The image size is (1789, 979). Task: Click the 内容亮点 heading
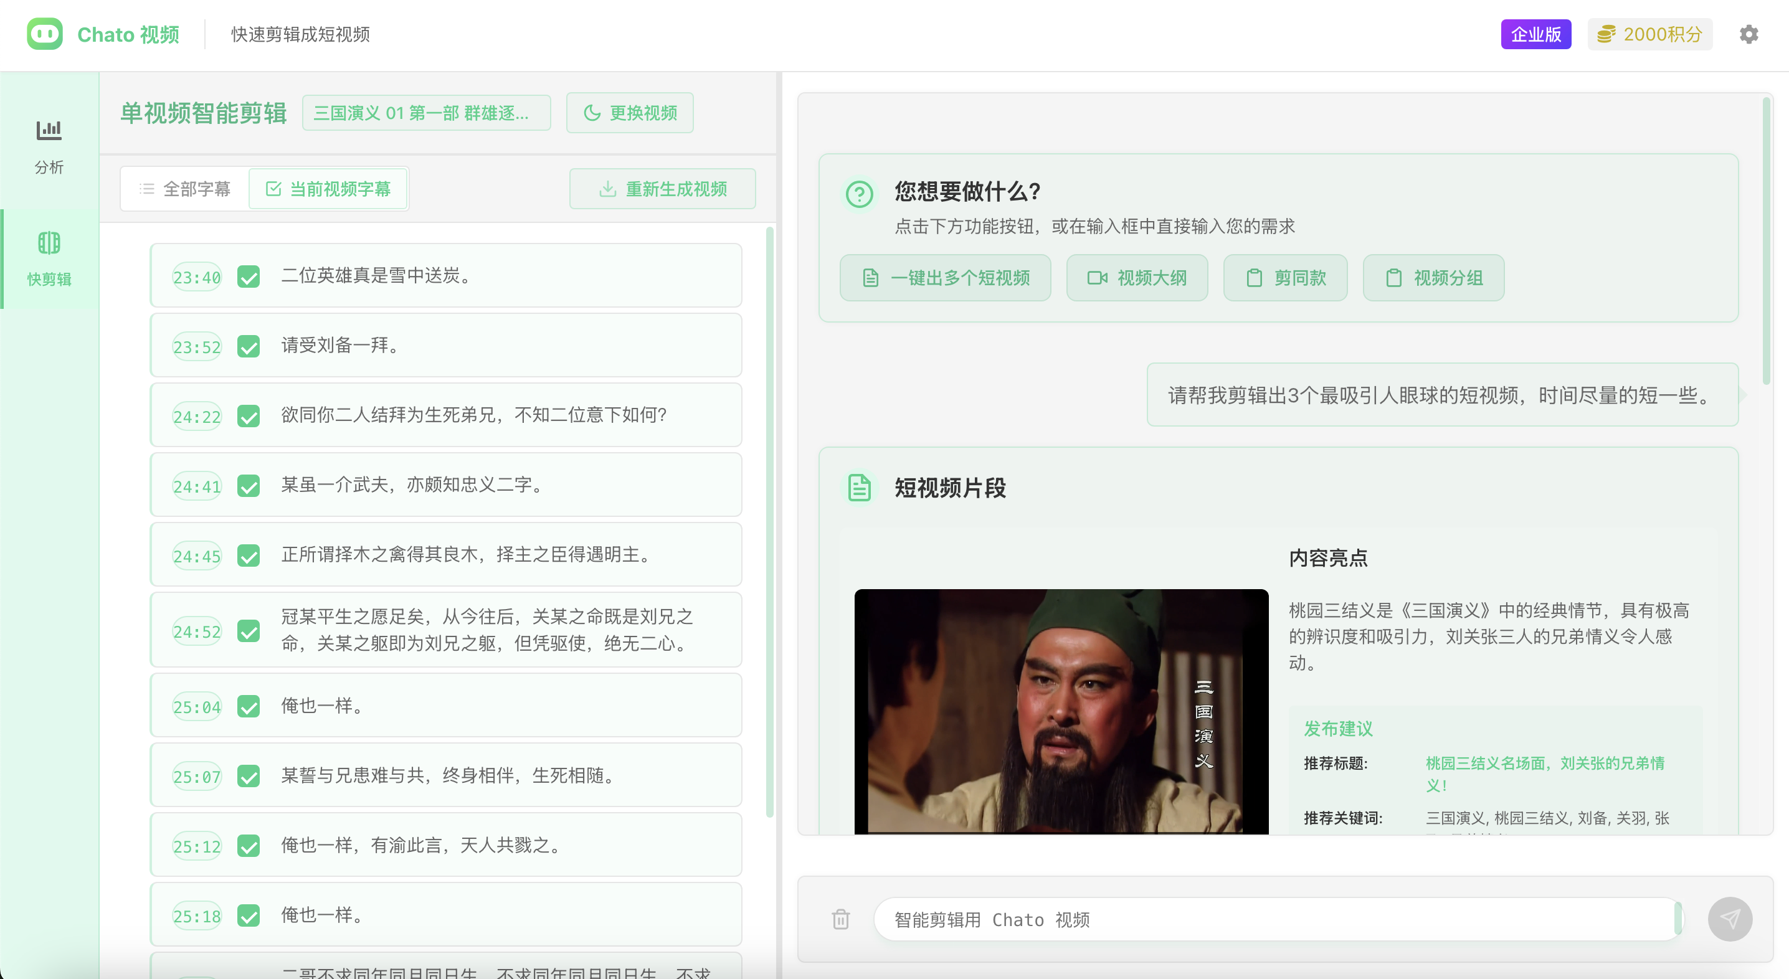click(x=1327, y=557)
